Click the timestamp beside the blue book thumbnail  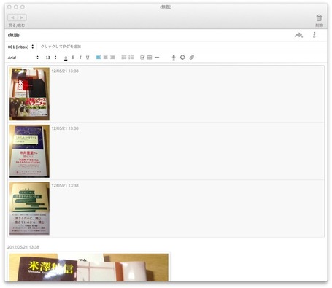(65, 128)
